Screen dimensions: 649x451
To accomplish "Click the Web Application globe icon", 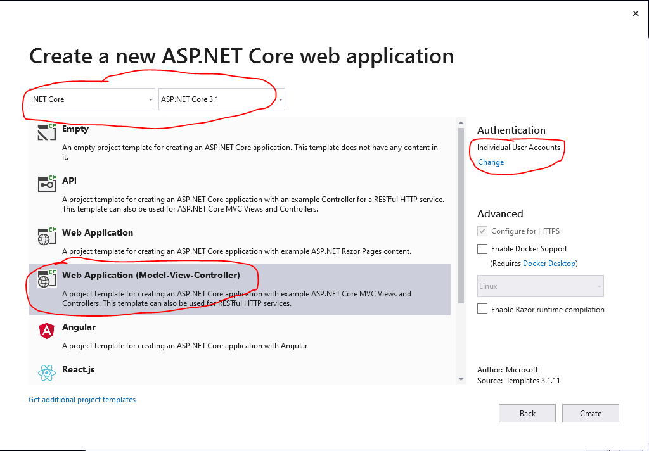I will pos(46,236).
